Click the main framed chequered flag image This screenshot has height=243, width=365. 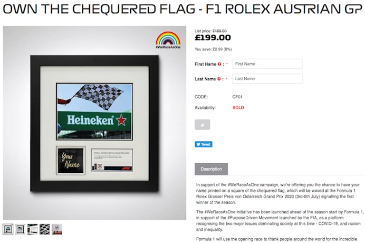click(95, 123)
